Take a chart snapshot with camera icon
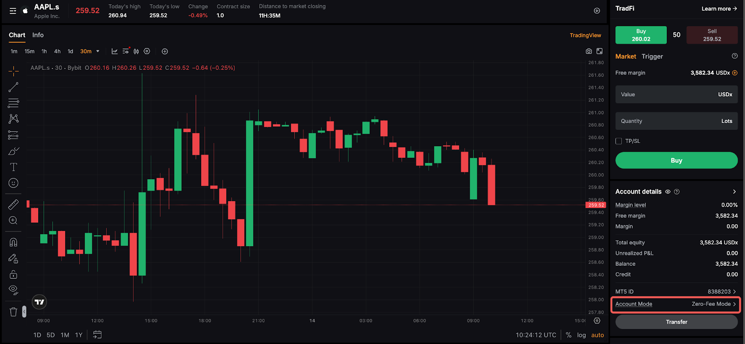 click(x=589, y=51)
